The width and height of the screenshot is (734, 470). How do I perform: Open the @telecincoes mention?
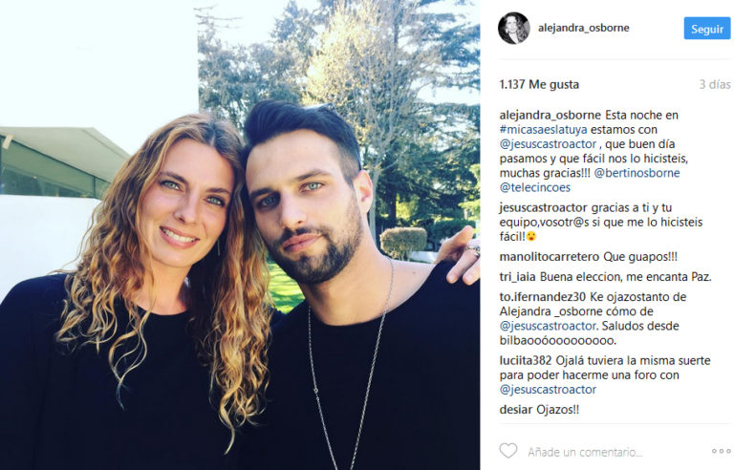534,188
